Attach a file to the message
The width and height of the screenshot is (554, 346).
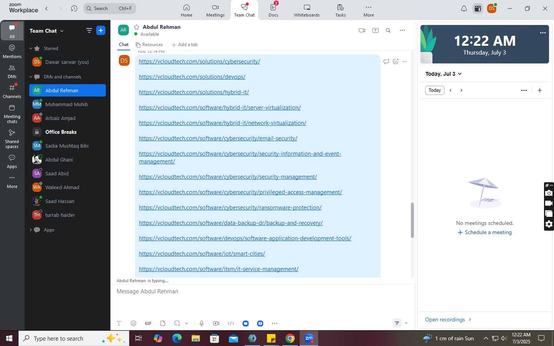[x=163, y=323]
